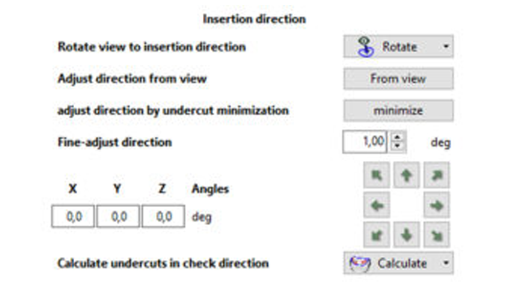The height and width of the screenshot is (286, 510).
Task: Open the Rotate button dropdown arrow
Action: click(446, 46)
